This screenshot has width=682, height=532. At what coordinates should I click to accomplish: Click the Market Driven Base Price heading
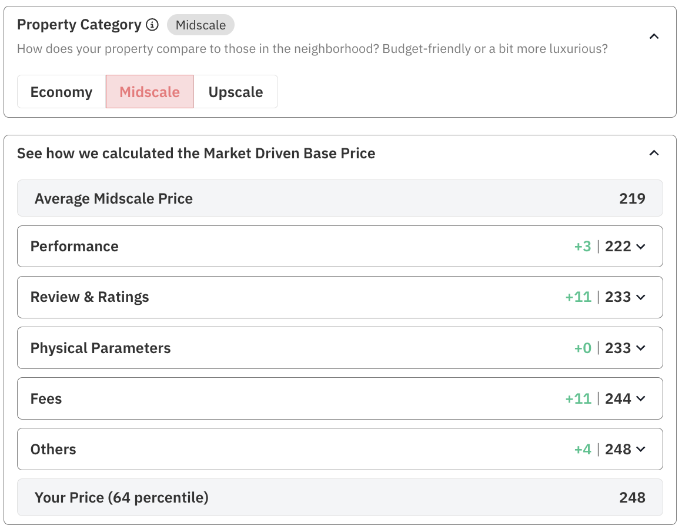[x=196, y=154]
